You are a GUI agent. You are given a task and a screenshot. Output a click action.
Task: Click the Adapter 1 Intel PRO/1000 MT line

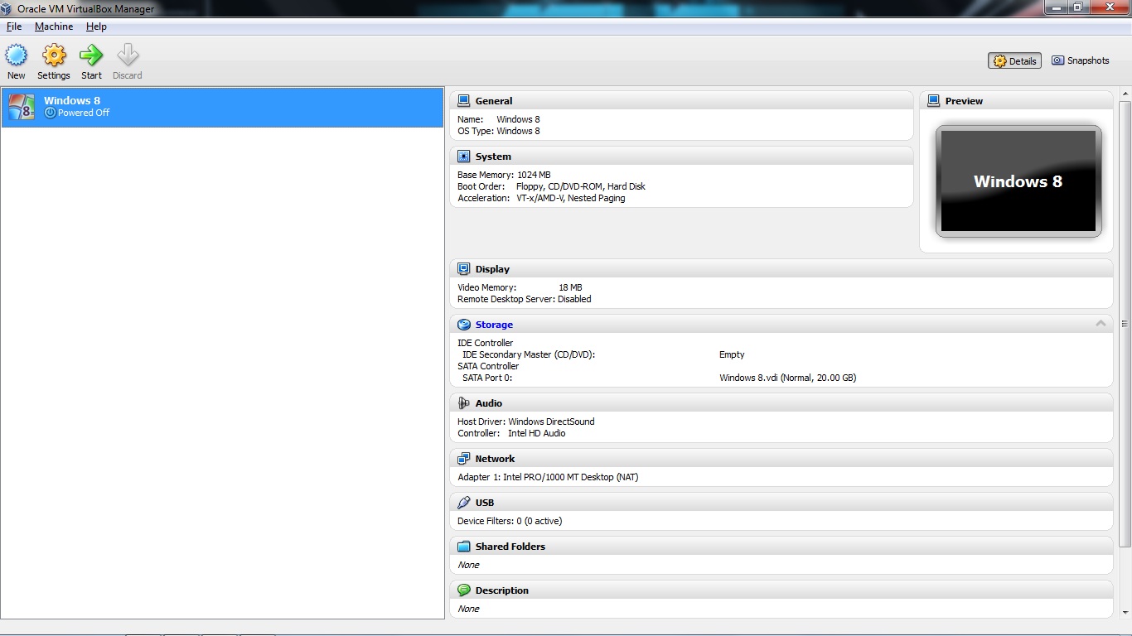(x=548, y=477)
